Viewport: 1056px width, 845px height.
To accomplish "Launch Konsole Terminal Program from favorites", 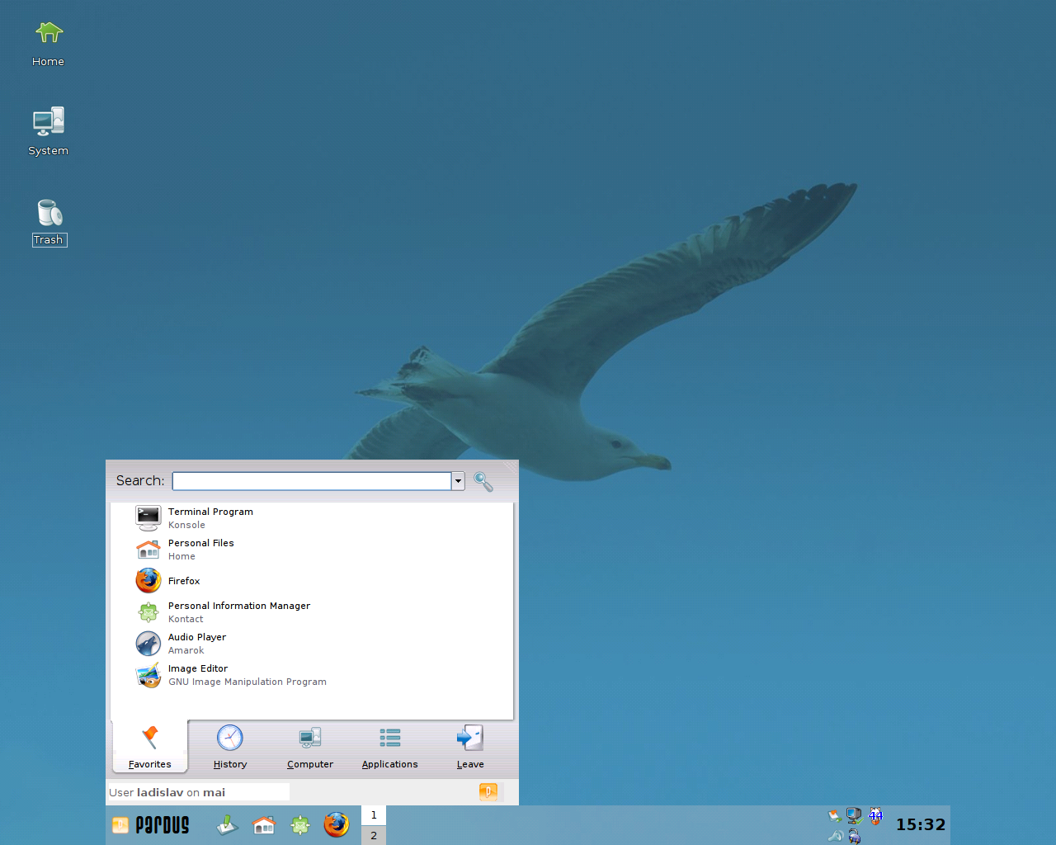I will coord(312,518).
